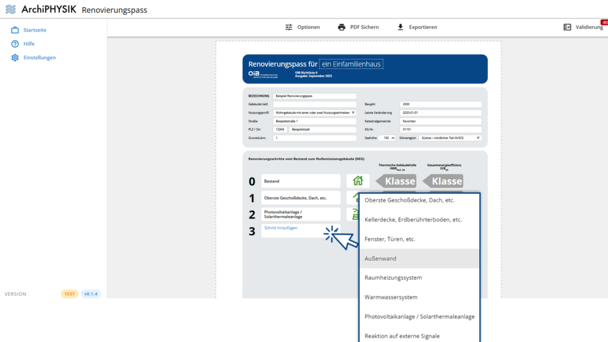Click the Optionen sliders icon

(289, 27)
